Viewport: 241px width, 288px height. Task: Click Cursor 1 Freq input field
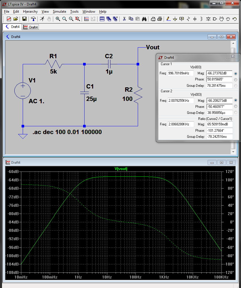pos(181,73)
